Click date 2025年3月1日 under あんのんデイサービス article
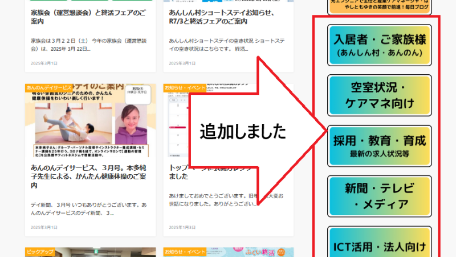456x257 pixels. [x=44, y=227]
